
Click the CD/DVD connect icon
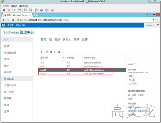pyautogui.click(x=47, y=10)
